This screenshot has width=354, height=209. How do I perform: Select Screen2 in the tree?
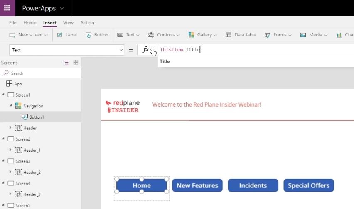coord(23,139)
